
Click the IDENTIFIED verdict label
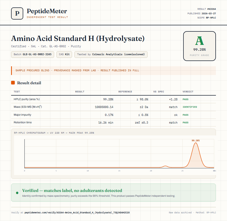point(190,107)
